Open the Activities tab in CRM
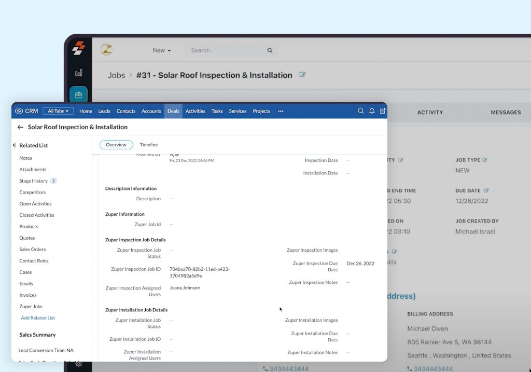This screenshot has height=372, width=531. tap(195, 111)
